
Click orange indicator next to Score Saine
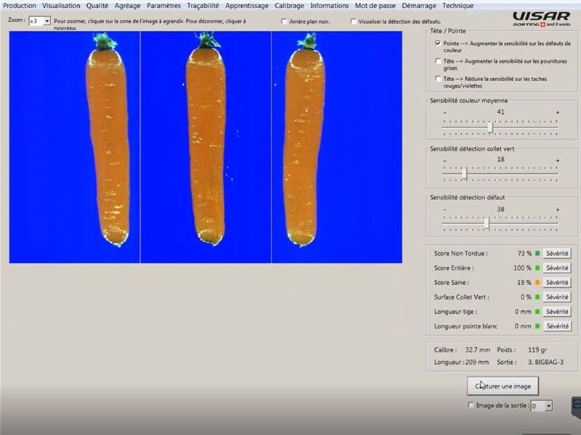538,283
